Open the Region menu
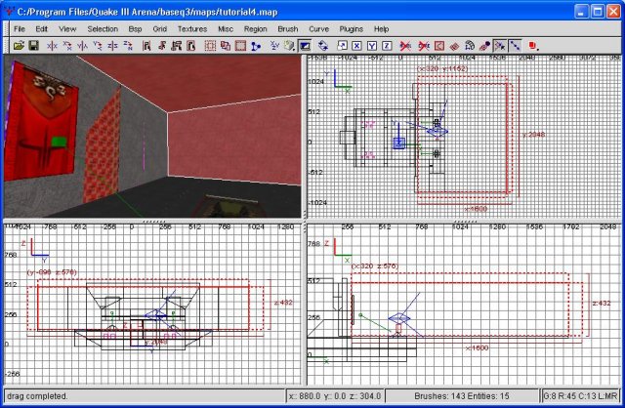Screen dimensions: 625x408 (x=256, y=29)
